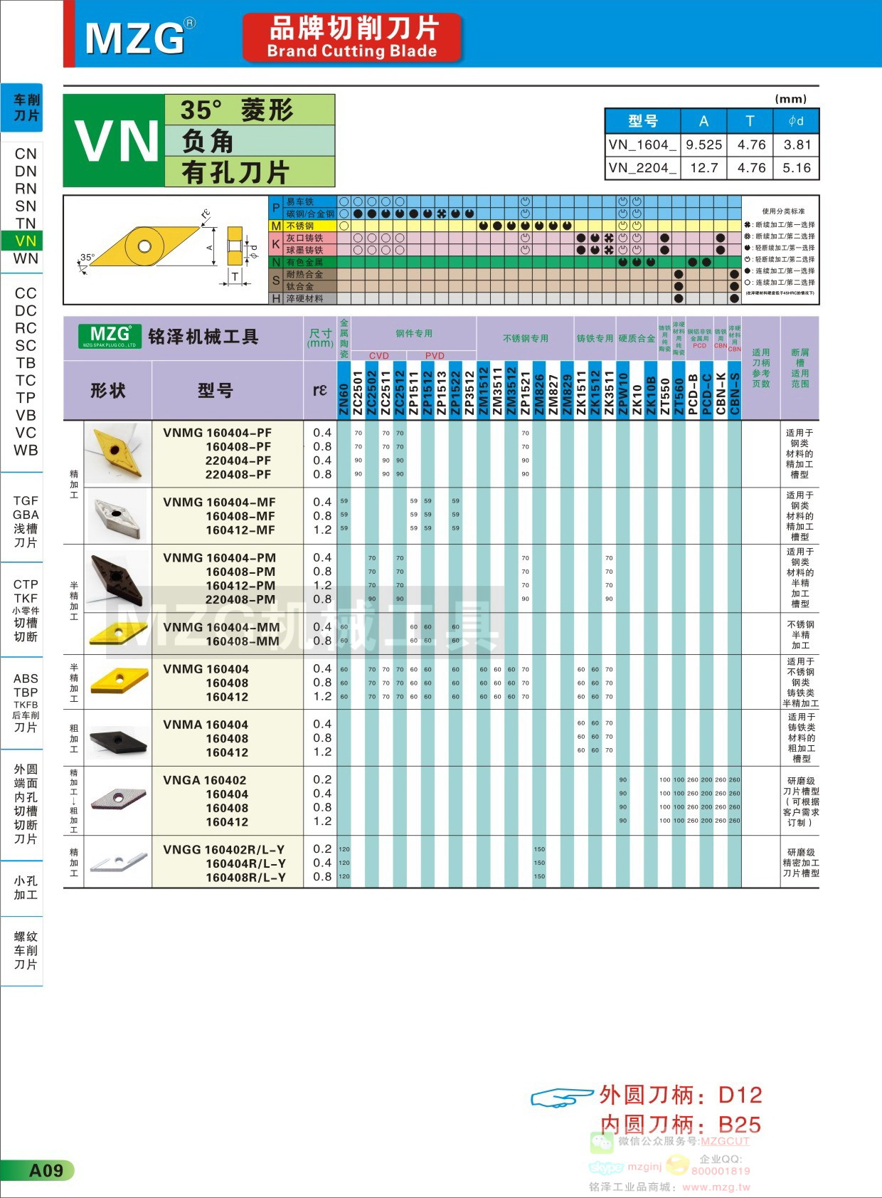Open the www.mzg.tw website link

point(716,1187)
